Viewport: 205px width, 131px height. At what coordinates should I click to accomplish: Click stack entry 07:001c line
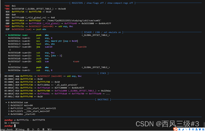23,97
